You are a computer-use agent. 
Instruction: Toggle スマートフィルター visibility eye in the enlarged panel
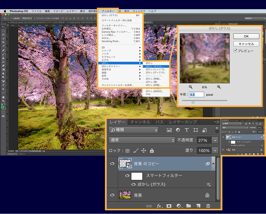coord(127,176)
